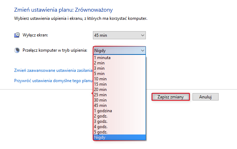This screenshot has width=237, height=149.
Task: Pick 1 godzina from the list
Action: (x=119, y=111)
